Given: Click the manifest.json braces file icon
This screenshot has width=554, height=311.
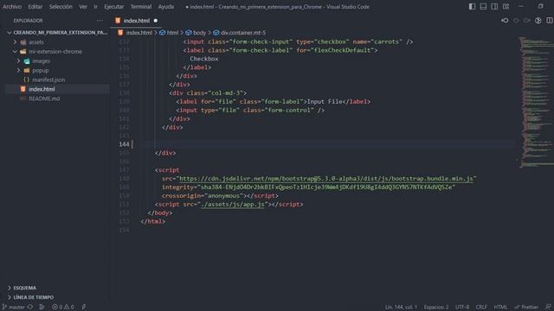Looking at the screenshot, I should coord(26,79).
